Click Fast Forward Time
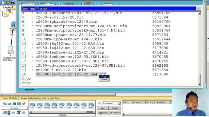Viewport: 209px width, 117px height. point(51,98)
